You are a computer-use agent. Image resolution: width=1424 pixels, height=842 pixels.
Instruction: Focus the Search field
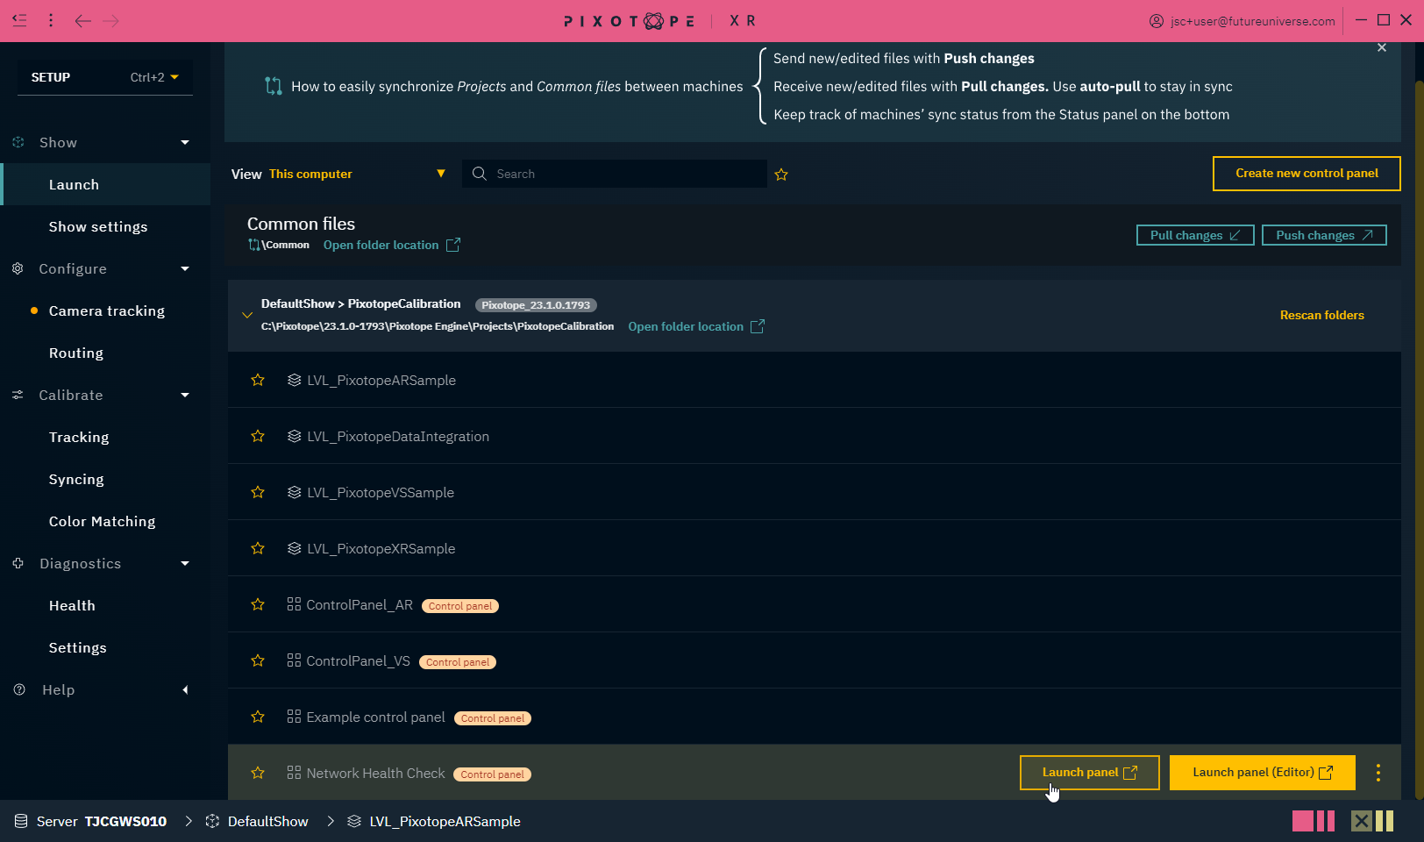tap(615, 174)
